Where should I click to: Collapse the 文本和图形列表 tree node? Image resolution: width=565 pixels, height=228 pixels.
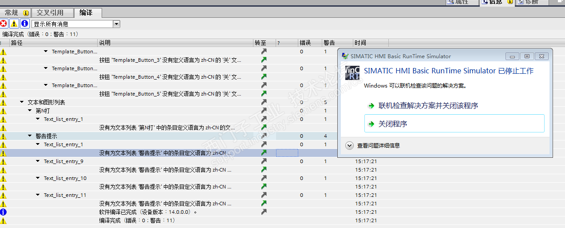click(22, 102)
